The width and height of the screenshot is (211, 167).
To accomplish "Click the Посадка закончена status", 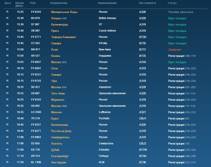I will pyautogui.click(x=180, y=12).
